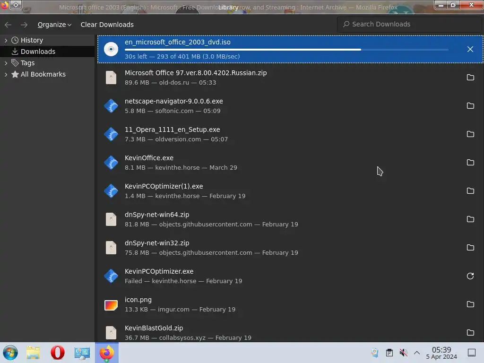Show Microsoft Office 97 Russian zip in folder
The height and width of the screenshot is (363, 484).
point(470,78)
